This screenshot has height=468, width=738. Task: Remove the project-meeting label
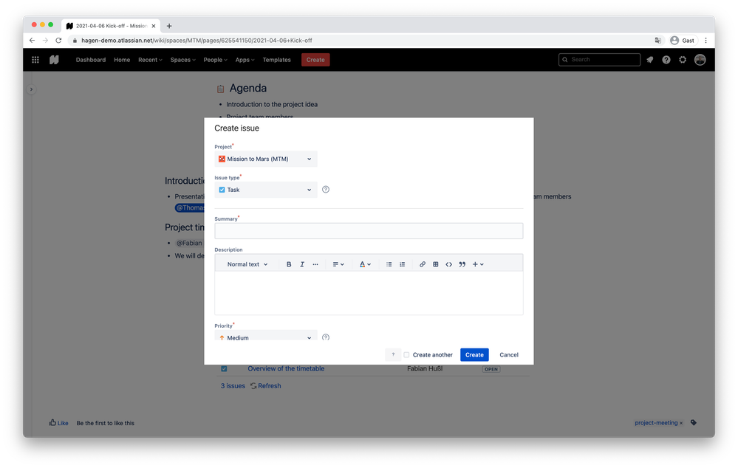681,423
